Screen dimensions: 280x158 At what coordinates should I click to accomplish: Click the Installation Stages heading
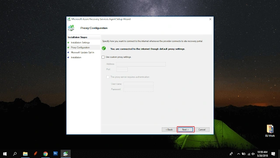pos(77,37)
